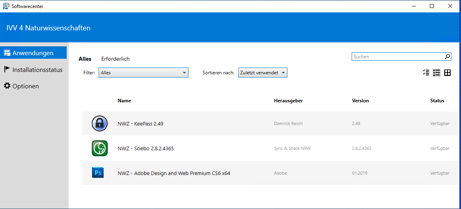Sort by the Herausgeber column header
Screen dimensions: 461x209
click(x=288, y=101)
